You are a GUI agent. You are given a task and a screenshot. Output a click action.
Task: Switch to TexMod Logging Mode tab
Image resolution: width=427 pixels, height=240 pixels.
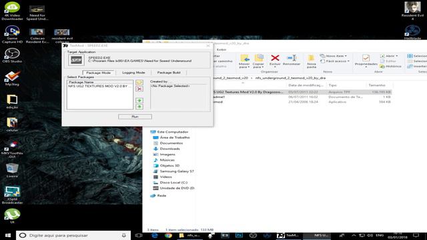[x=133, y=73]
